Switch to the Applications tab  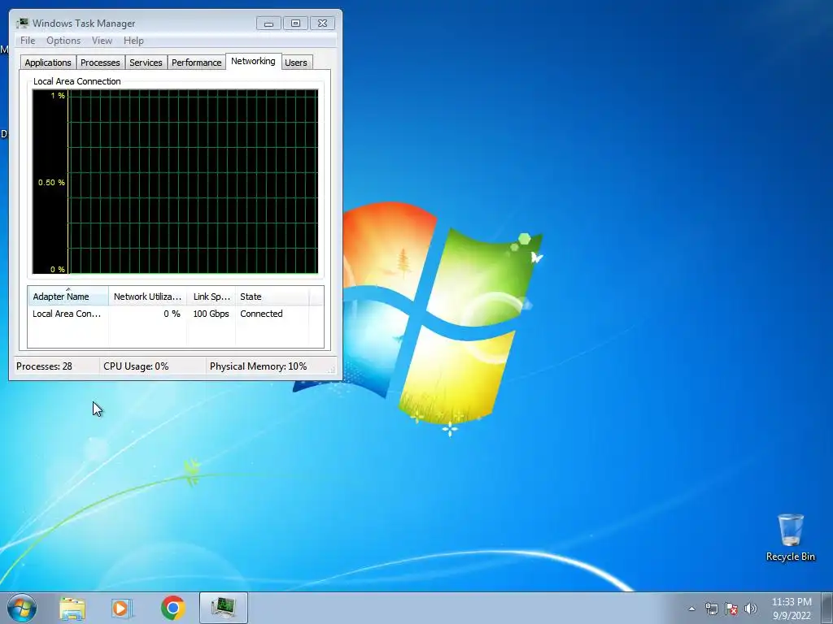[x=48, y=63]
